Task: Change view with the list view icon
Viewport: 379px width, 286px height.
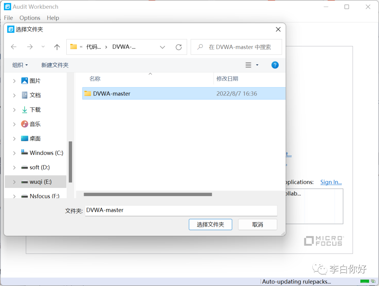Action: [x=248, y=65]
